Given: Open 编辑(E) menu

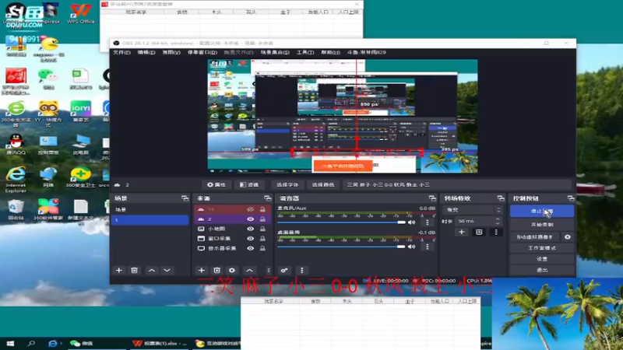Looking at the screenshot, I should pyautogui.click(x=146, y=52).
